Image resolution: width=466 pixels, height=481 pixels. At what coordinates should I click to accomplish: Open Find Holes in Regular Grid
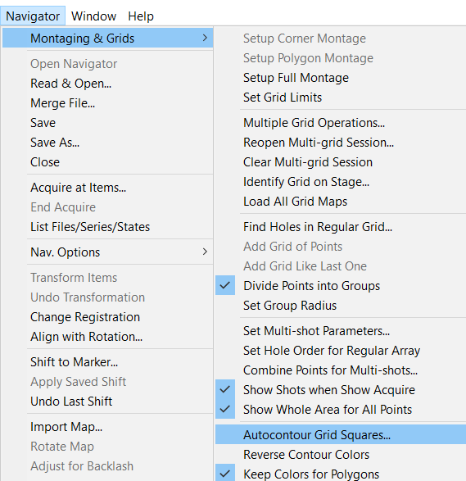click(x=341, y=227)
